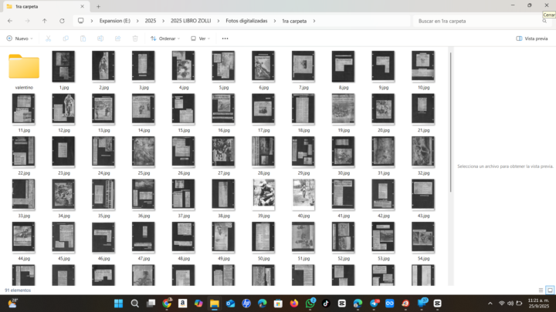The width and height of the screenshot is (556, 312).
Task: Expand chevron after Expansion (E:) breadcrumb
Action: (x=137, y=21)
